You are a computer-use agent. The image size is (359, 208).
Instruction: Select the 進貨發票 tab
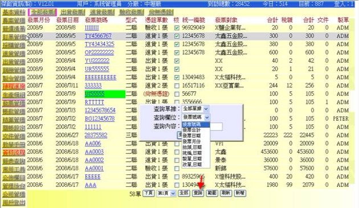(x=102, y=12)
